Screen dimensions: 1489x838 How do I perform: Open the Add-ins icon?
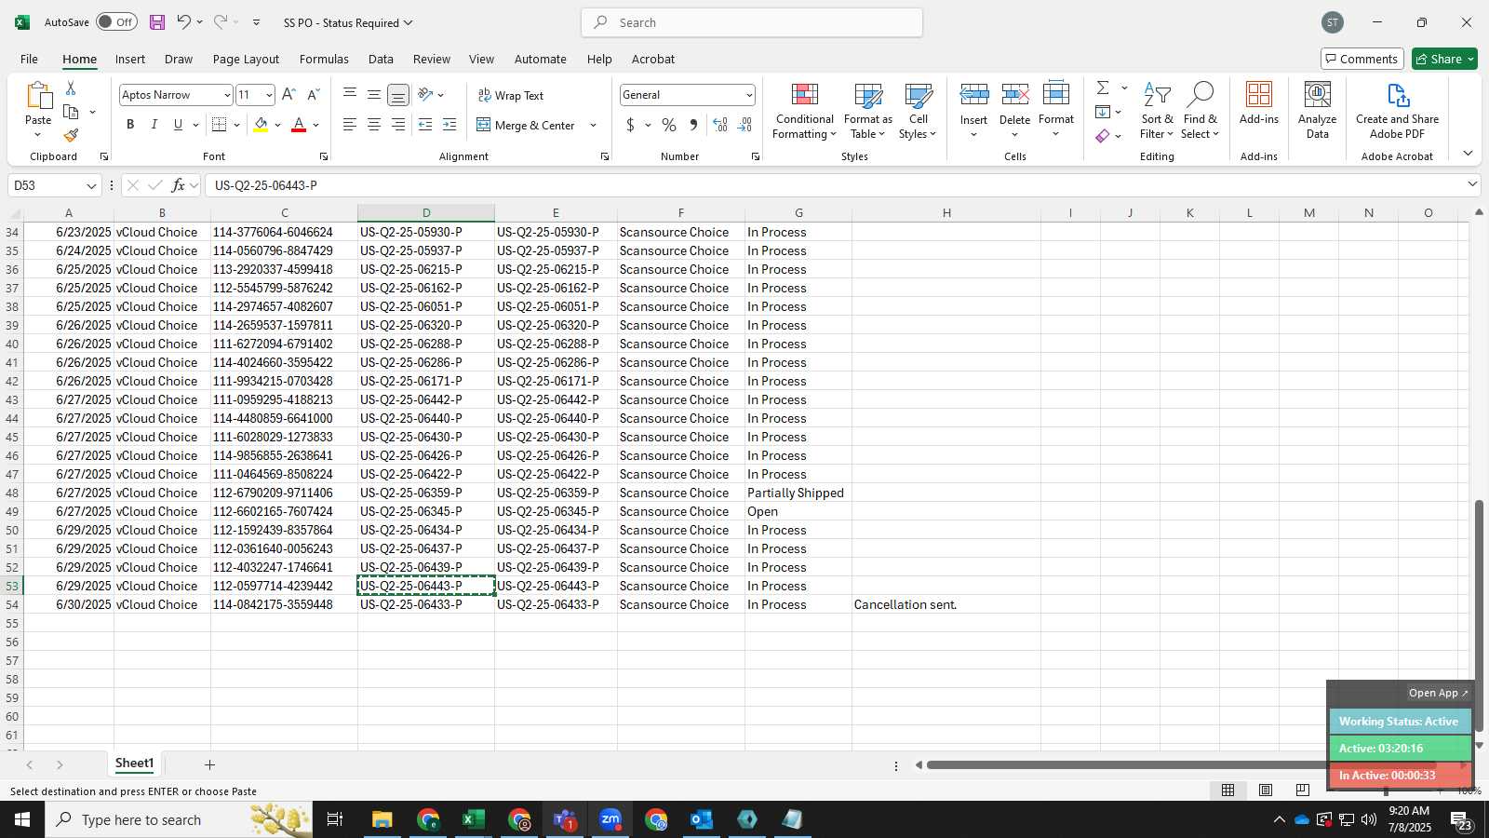[x=1259, y=102]
